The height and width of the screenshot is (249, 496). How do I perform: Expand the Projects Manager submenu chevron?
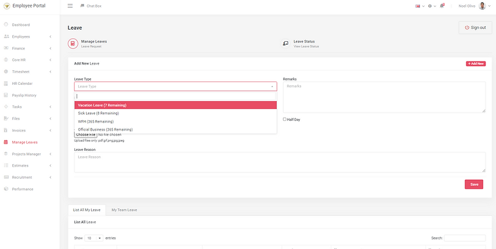click(50, 154)
